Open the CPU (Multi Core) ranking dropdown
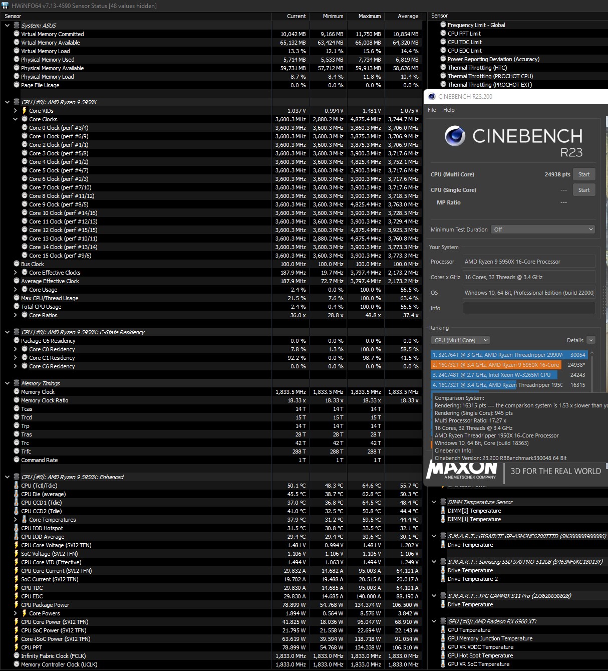Screen dimensions: 608x671 [x=460, y=340]
